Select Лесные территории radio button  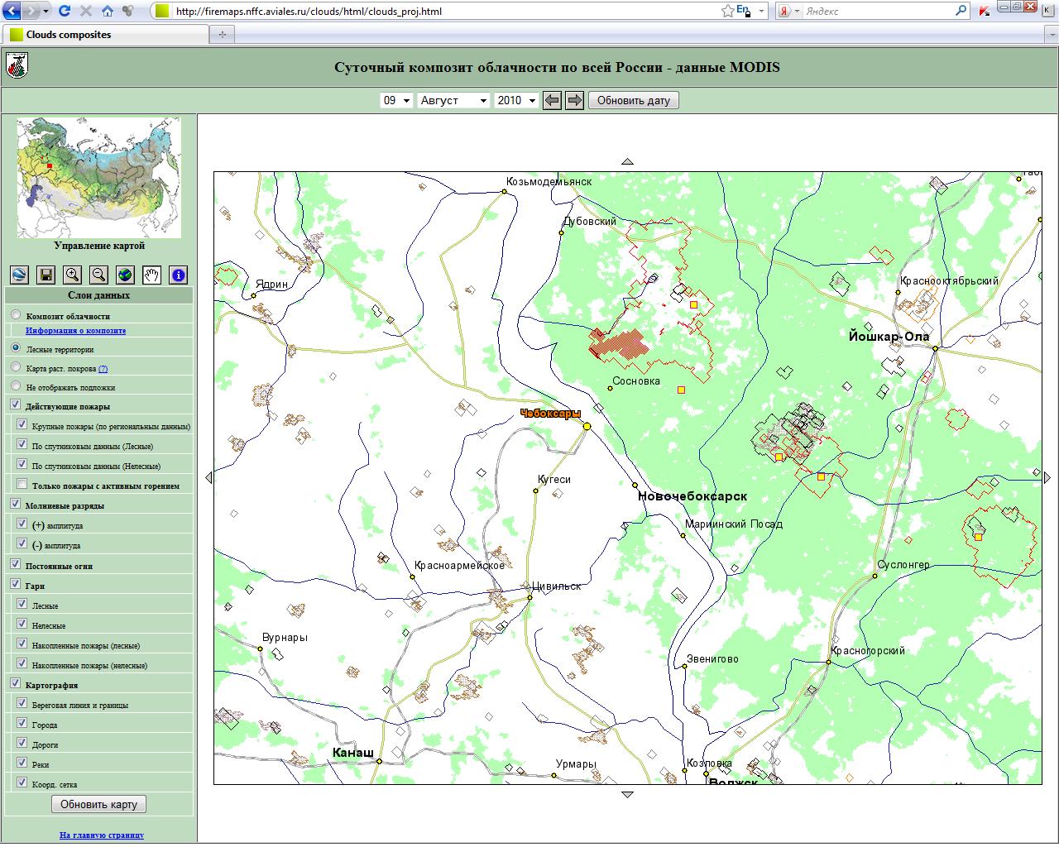click(16, 348)
